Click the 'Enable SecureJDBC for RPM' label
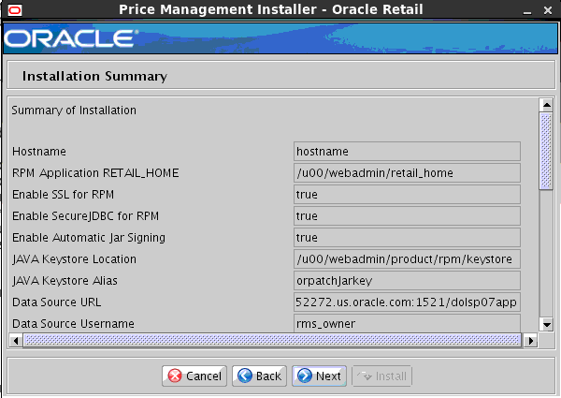 85,216
